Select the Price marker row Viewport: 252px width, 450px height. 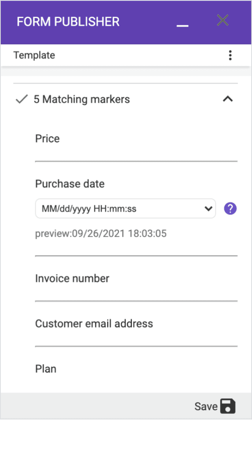click(48, 139)
